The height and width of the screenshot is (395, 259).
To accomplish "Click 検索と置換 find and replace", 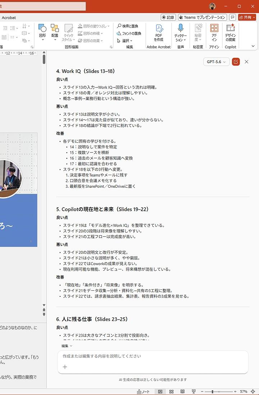I will (127, 26).
